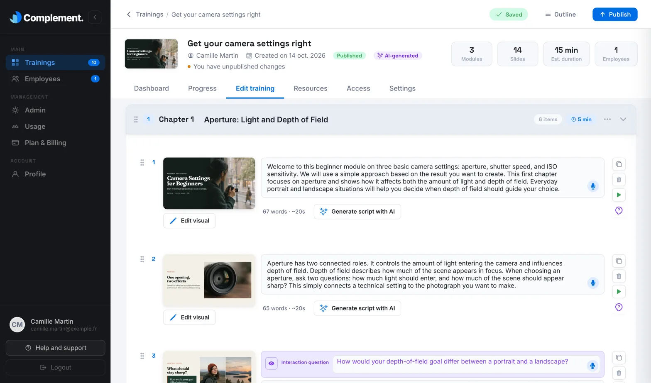
Task: Collapse the sidebar with the chevron button
Action: click(x=95, y=17)
